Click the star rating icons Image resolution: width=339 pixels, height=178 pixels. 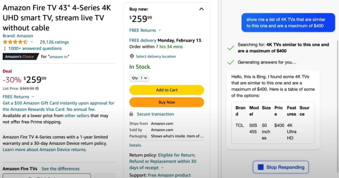(x=15, y=42)
